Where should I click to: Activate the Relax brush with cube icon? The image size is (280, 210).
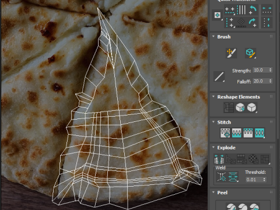(250, 53)
